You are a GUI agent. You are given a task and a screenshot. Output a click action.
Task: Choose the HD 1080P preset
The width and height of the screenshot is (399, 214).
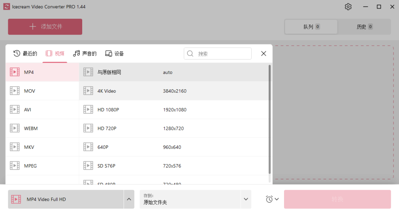point(174,110)
